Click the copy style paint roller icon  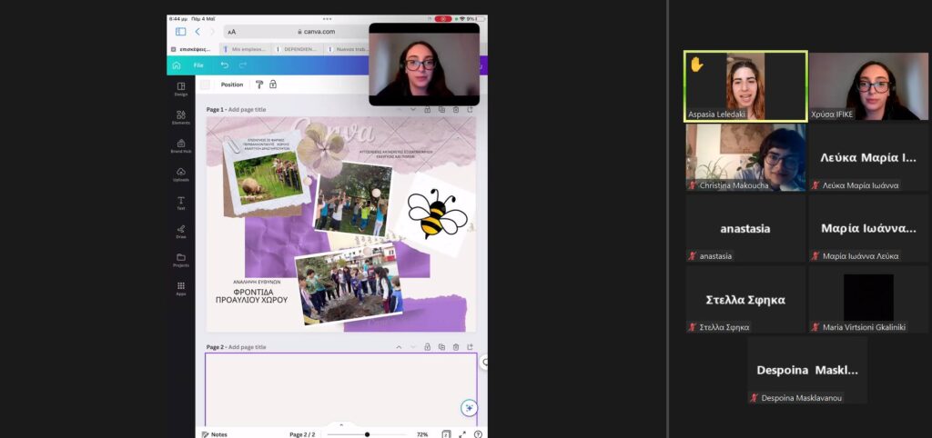[x=258, y=85]
